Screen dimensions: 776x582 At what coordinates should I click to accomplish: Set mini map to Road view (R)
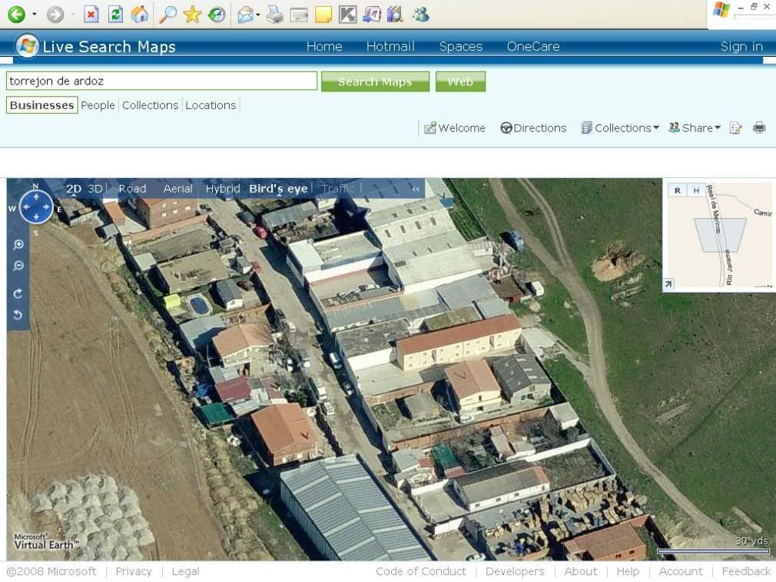tap(677, 190)
